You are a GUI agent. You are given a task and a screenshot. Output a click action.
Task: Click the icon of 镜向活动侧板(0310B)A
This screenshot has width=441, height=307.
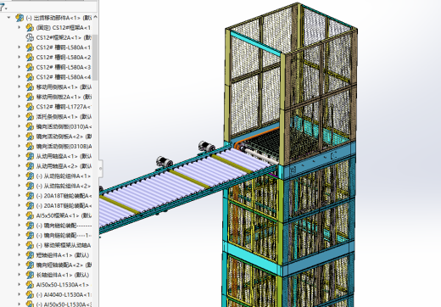click(x=30, y=147)
